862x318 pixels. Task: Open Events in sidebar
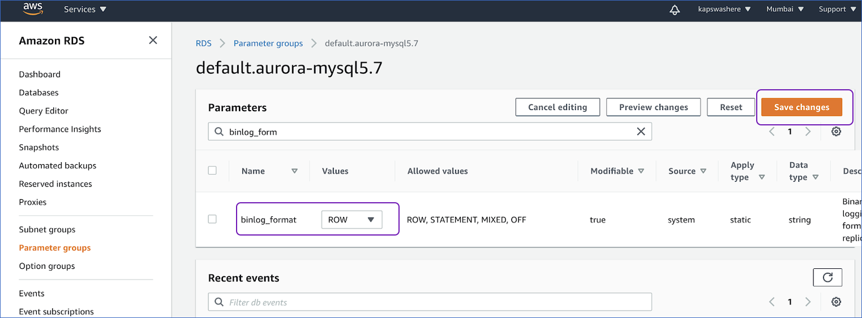tap(32, 293)
